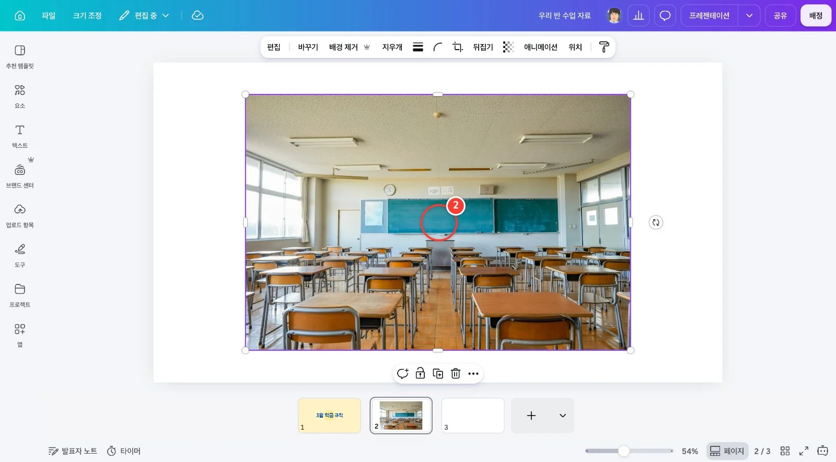The height and width of the screenshot is (462, 836).
Task: Add a comment to the selected image
Action: tap(402, 374)
